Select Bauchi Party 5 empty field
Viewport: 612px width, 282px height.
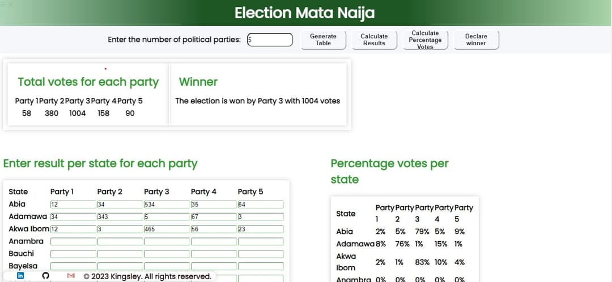(261, 254)
